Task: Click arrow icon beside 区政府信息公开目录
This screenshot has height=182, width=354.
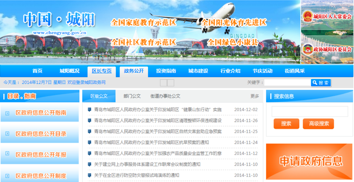Action: point(7,134)
